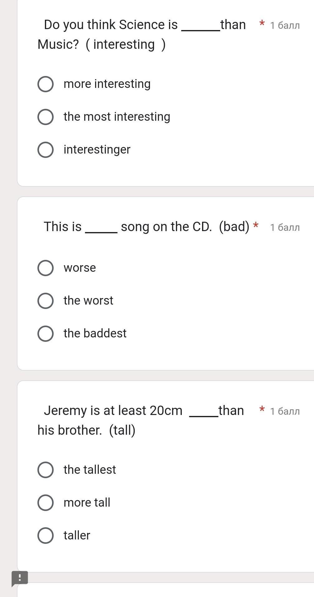Image resolution: width=314 pixels, height=597 pixels.
Task: Choose the "more tall" answer
Action: [46, 503]
